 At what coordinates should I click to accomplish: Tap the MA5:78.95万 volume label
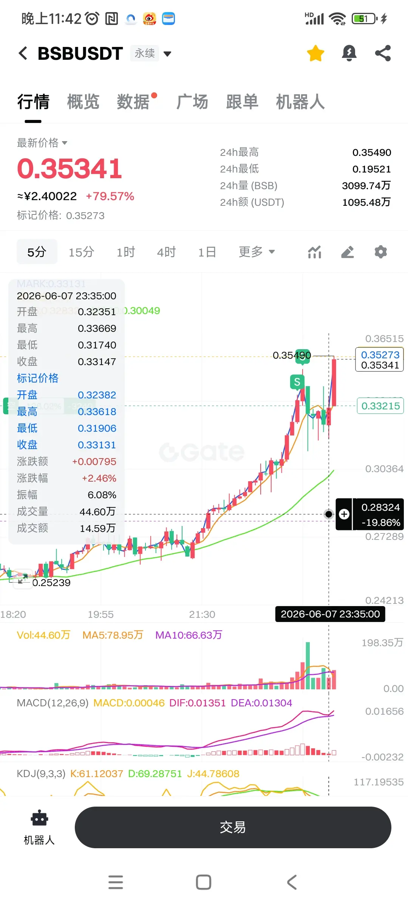click(113, 635)
